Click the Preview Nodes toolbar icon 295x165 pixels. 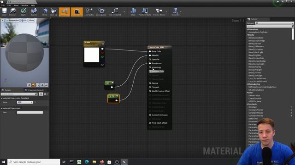(x=159, y=12)
